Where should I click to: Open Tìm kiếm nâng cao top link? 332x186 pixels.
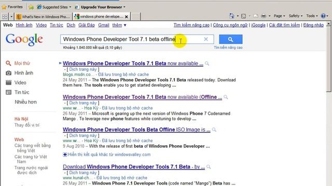click(191, 25)
